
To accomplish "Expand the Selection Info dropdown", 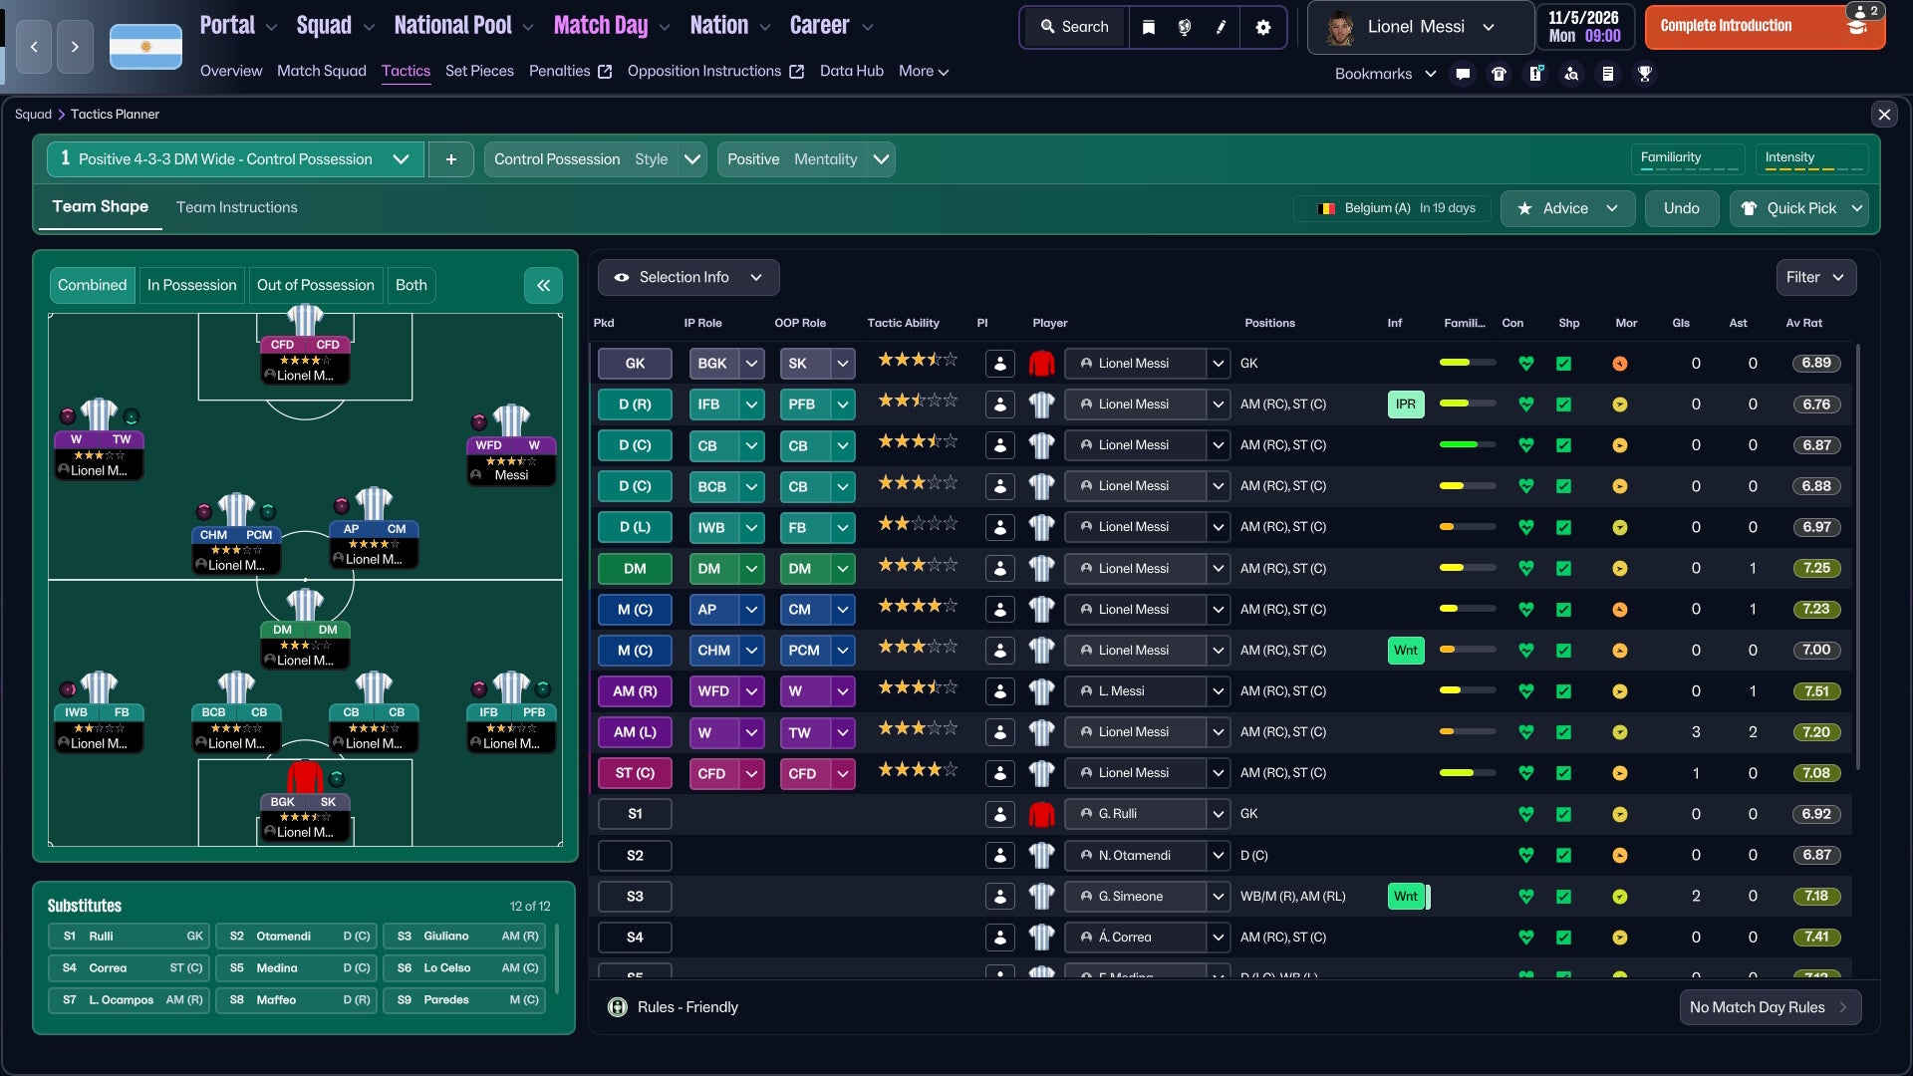I will (x=688, y=278).
